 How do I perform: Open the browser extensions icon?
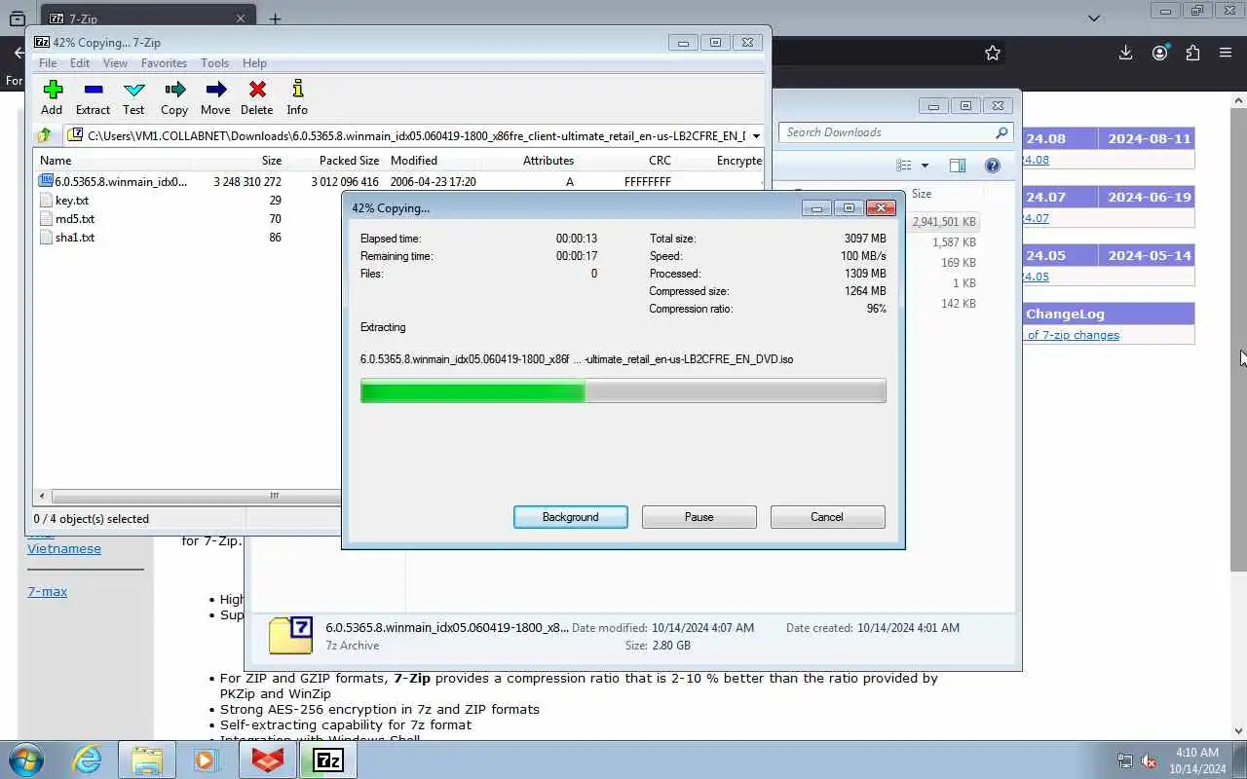point(1192,54)
